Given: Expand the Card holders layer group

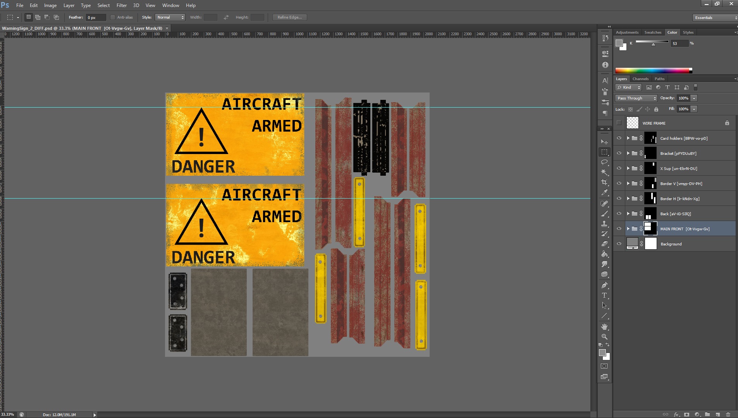Looking at the screenshot, I should click(x=628, y=138).
